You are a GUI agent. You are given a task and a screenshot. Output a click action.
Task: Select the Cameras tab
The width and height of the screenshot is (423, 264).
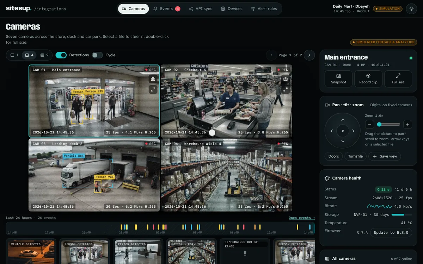[x=133, y=9]
